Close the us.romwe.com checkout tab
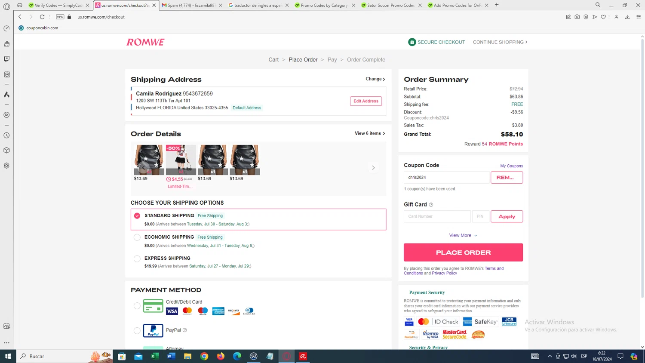 (154, 5)
